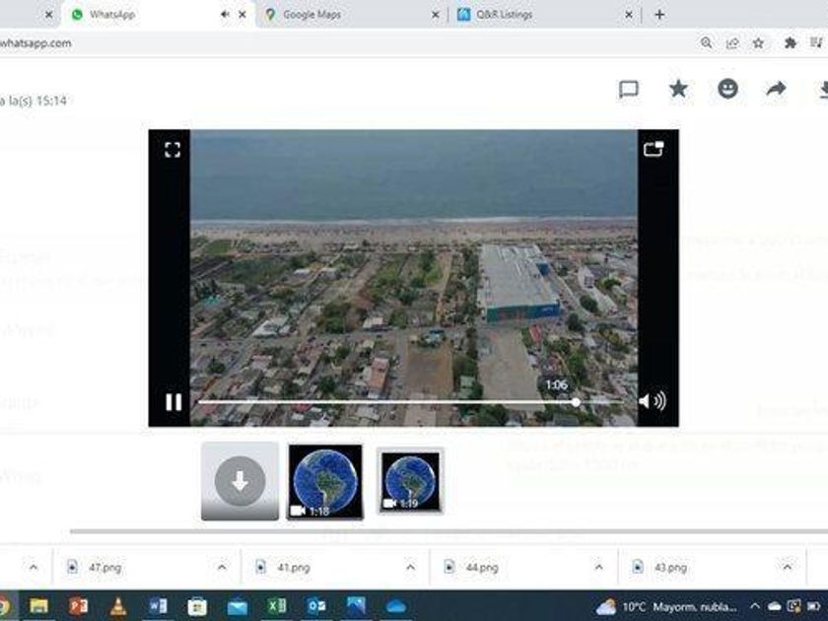Expand options for 41.png download

410,568
